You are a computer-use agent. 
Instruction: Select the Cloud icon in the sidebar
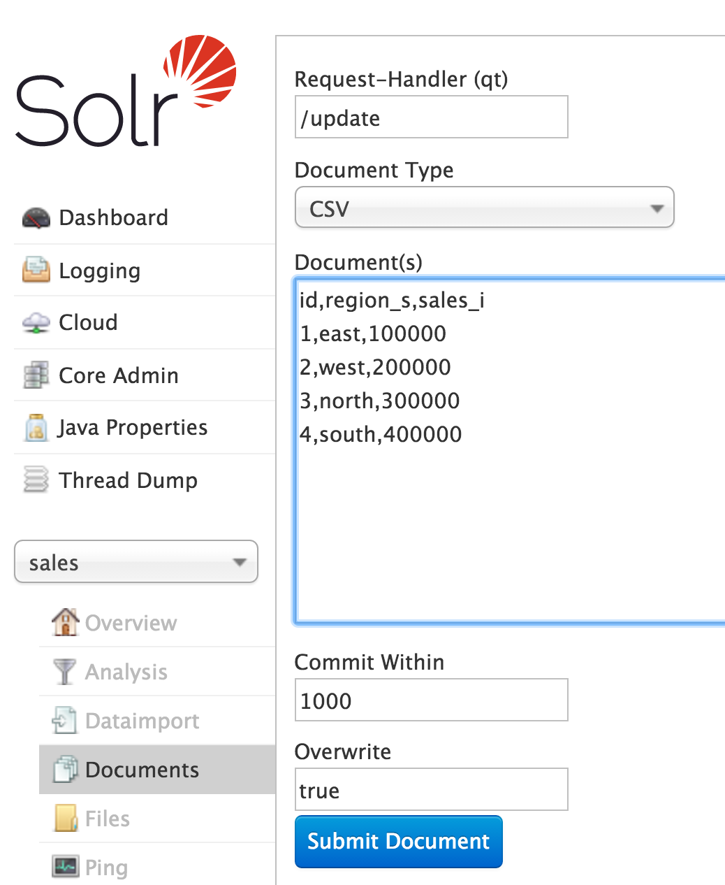[36, 322]
